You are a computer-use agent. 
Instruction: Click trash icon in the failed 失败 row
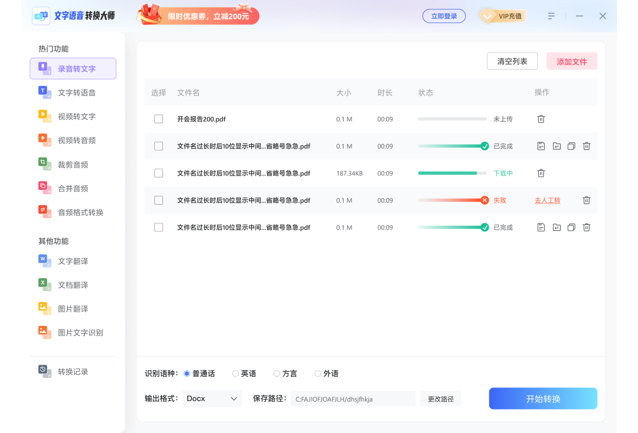pos(586,200)
